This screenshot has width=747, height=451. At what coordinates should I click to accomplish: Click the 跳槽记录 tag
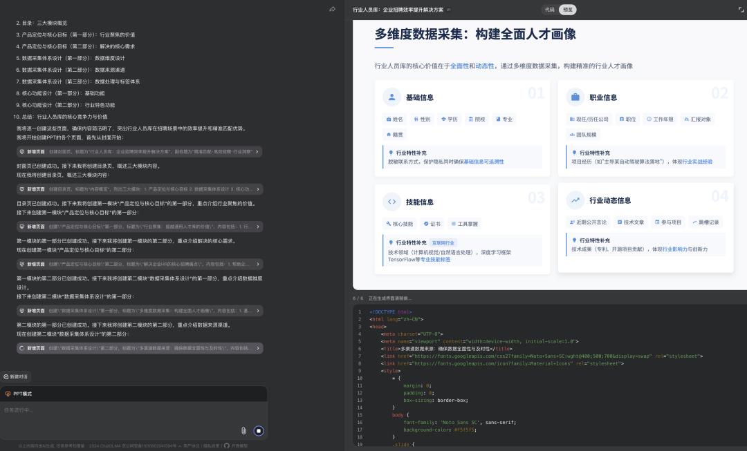coord(705,222)
